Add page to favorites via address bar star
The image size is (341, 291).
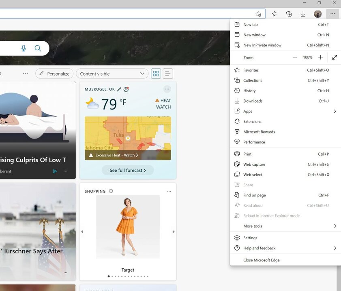pyautogui.click(x=258, y=13)
